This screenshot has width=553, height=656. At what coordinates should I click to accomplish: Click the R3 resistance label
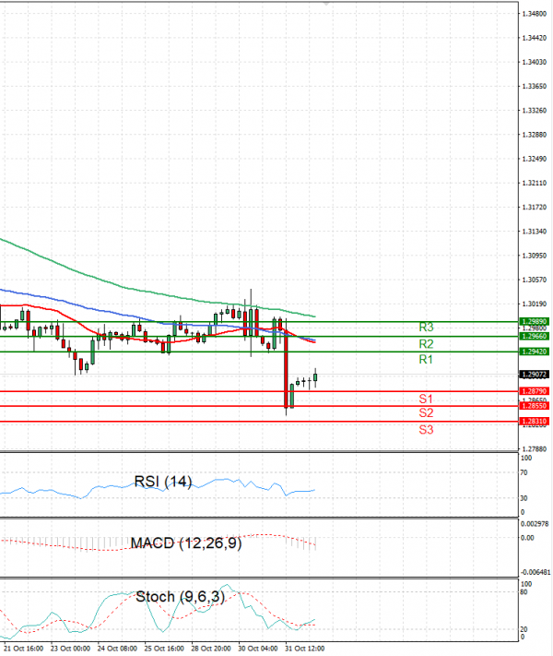click(426, 328)
